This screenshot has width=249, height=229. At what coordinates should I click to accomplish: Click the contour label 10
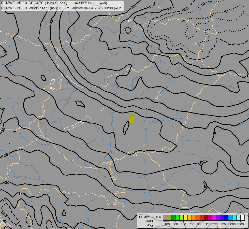(203, 4)
